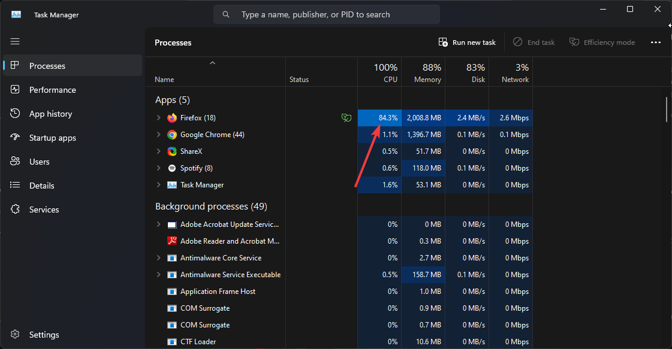Click the Run new task button
The image size is (672, 349).
tap(467, 43)
